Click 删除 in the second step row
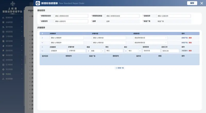The height and width of the screenshot is (113, 206). [190, 43]
